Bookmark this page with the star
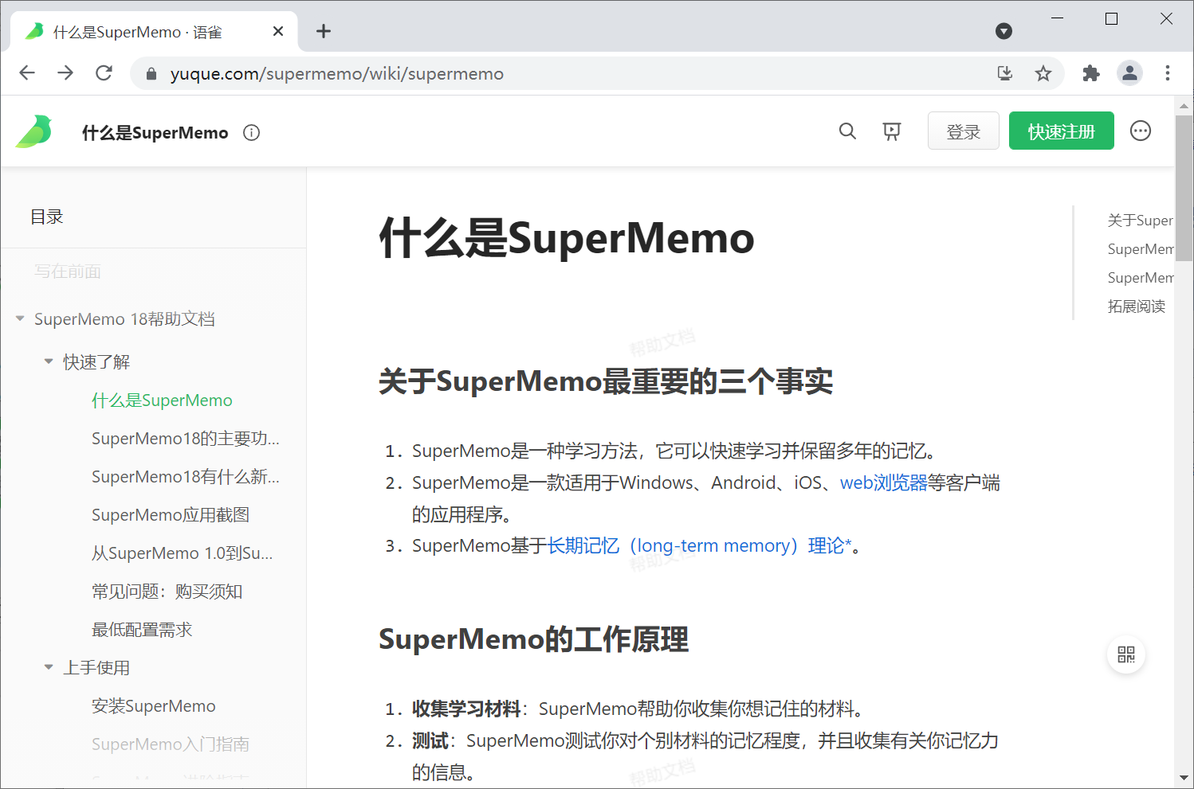 [1043, 73]
